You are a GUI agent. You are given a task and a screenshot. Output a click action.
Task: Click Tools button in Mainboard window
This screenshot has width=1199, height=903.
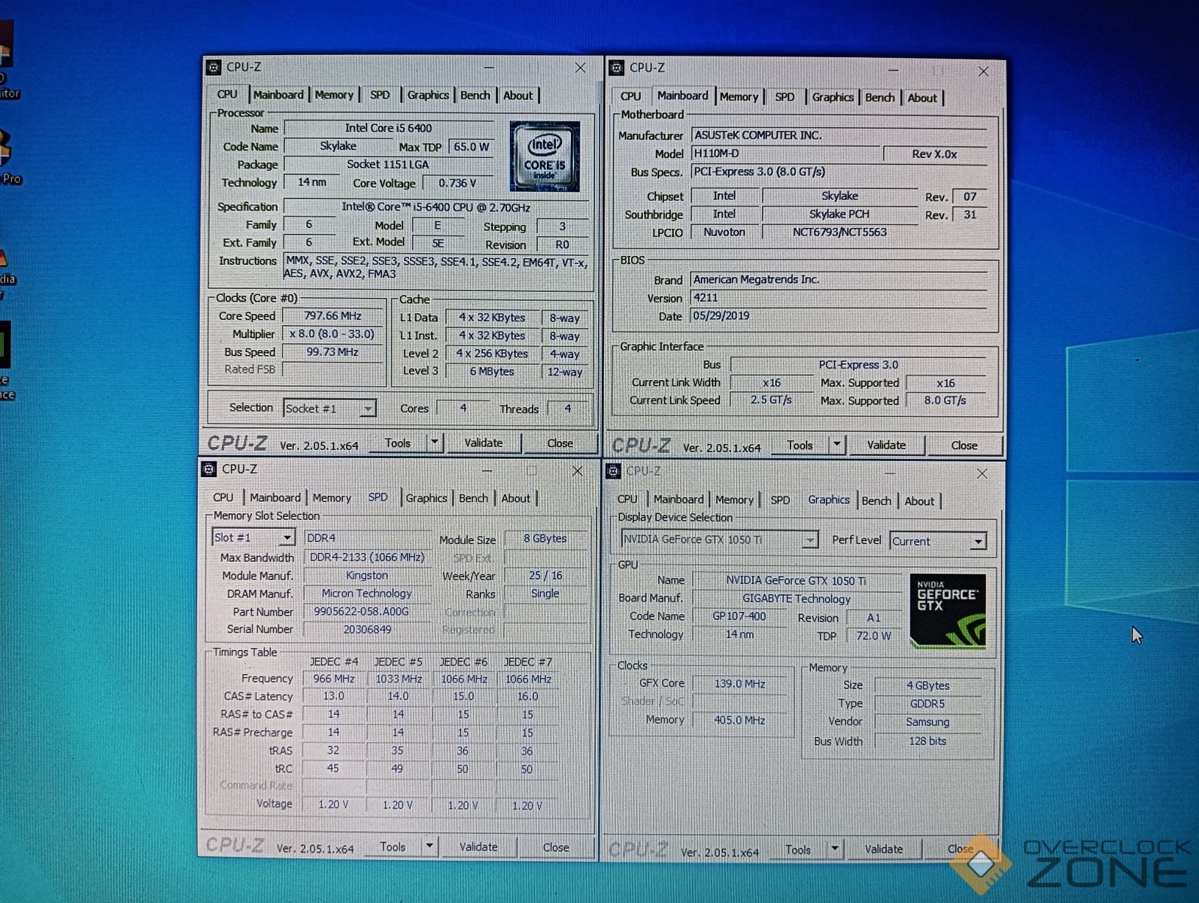point(800,445)
